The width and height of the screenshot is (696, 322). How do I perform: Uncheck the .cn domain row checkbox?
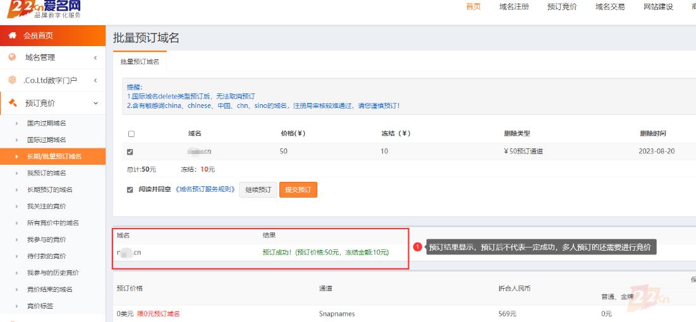click(x=130, y=152)
